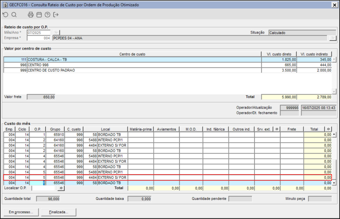The height and width of the screenshot is (219, 340).
Task: Click up arrow of centro de custo scrollbar
Action: [334, 59]
